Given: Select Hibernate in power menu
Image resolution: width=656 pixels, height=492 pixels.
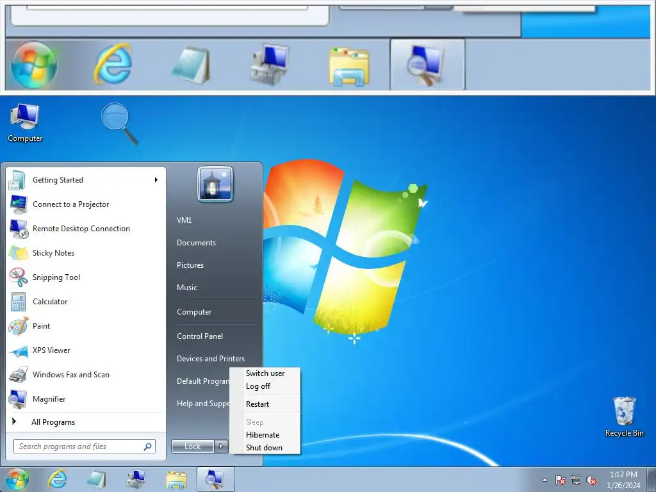Looking at the screenshot, I should 265,435.
